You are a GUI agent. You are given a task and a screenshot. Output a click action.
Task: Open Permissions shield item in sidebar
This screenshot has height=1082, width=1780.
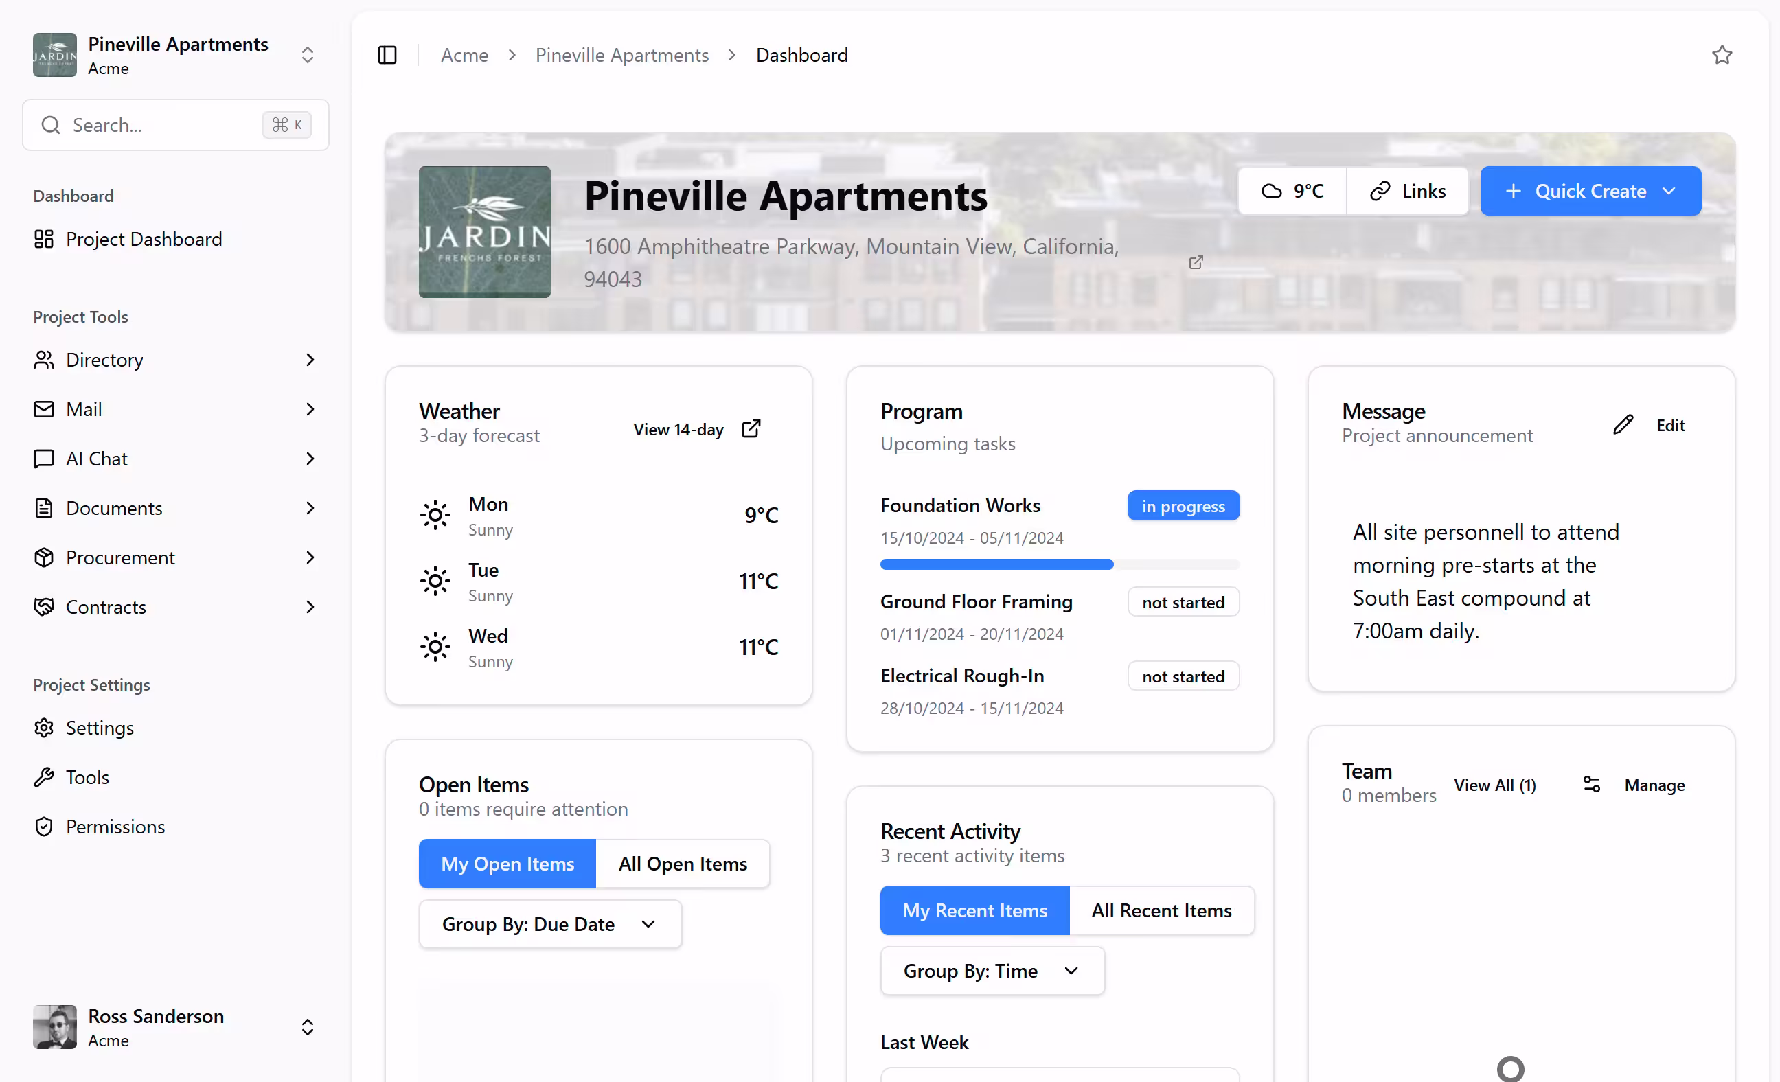pos(115,827)
